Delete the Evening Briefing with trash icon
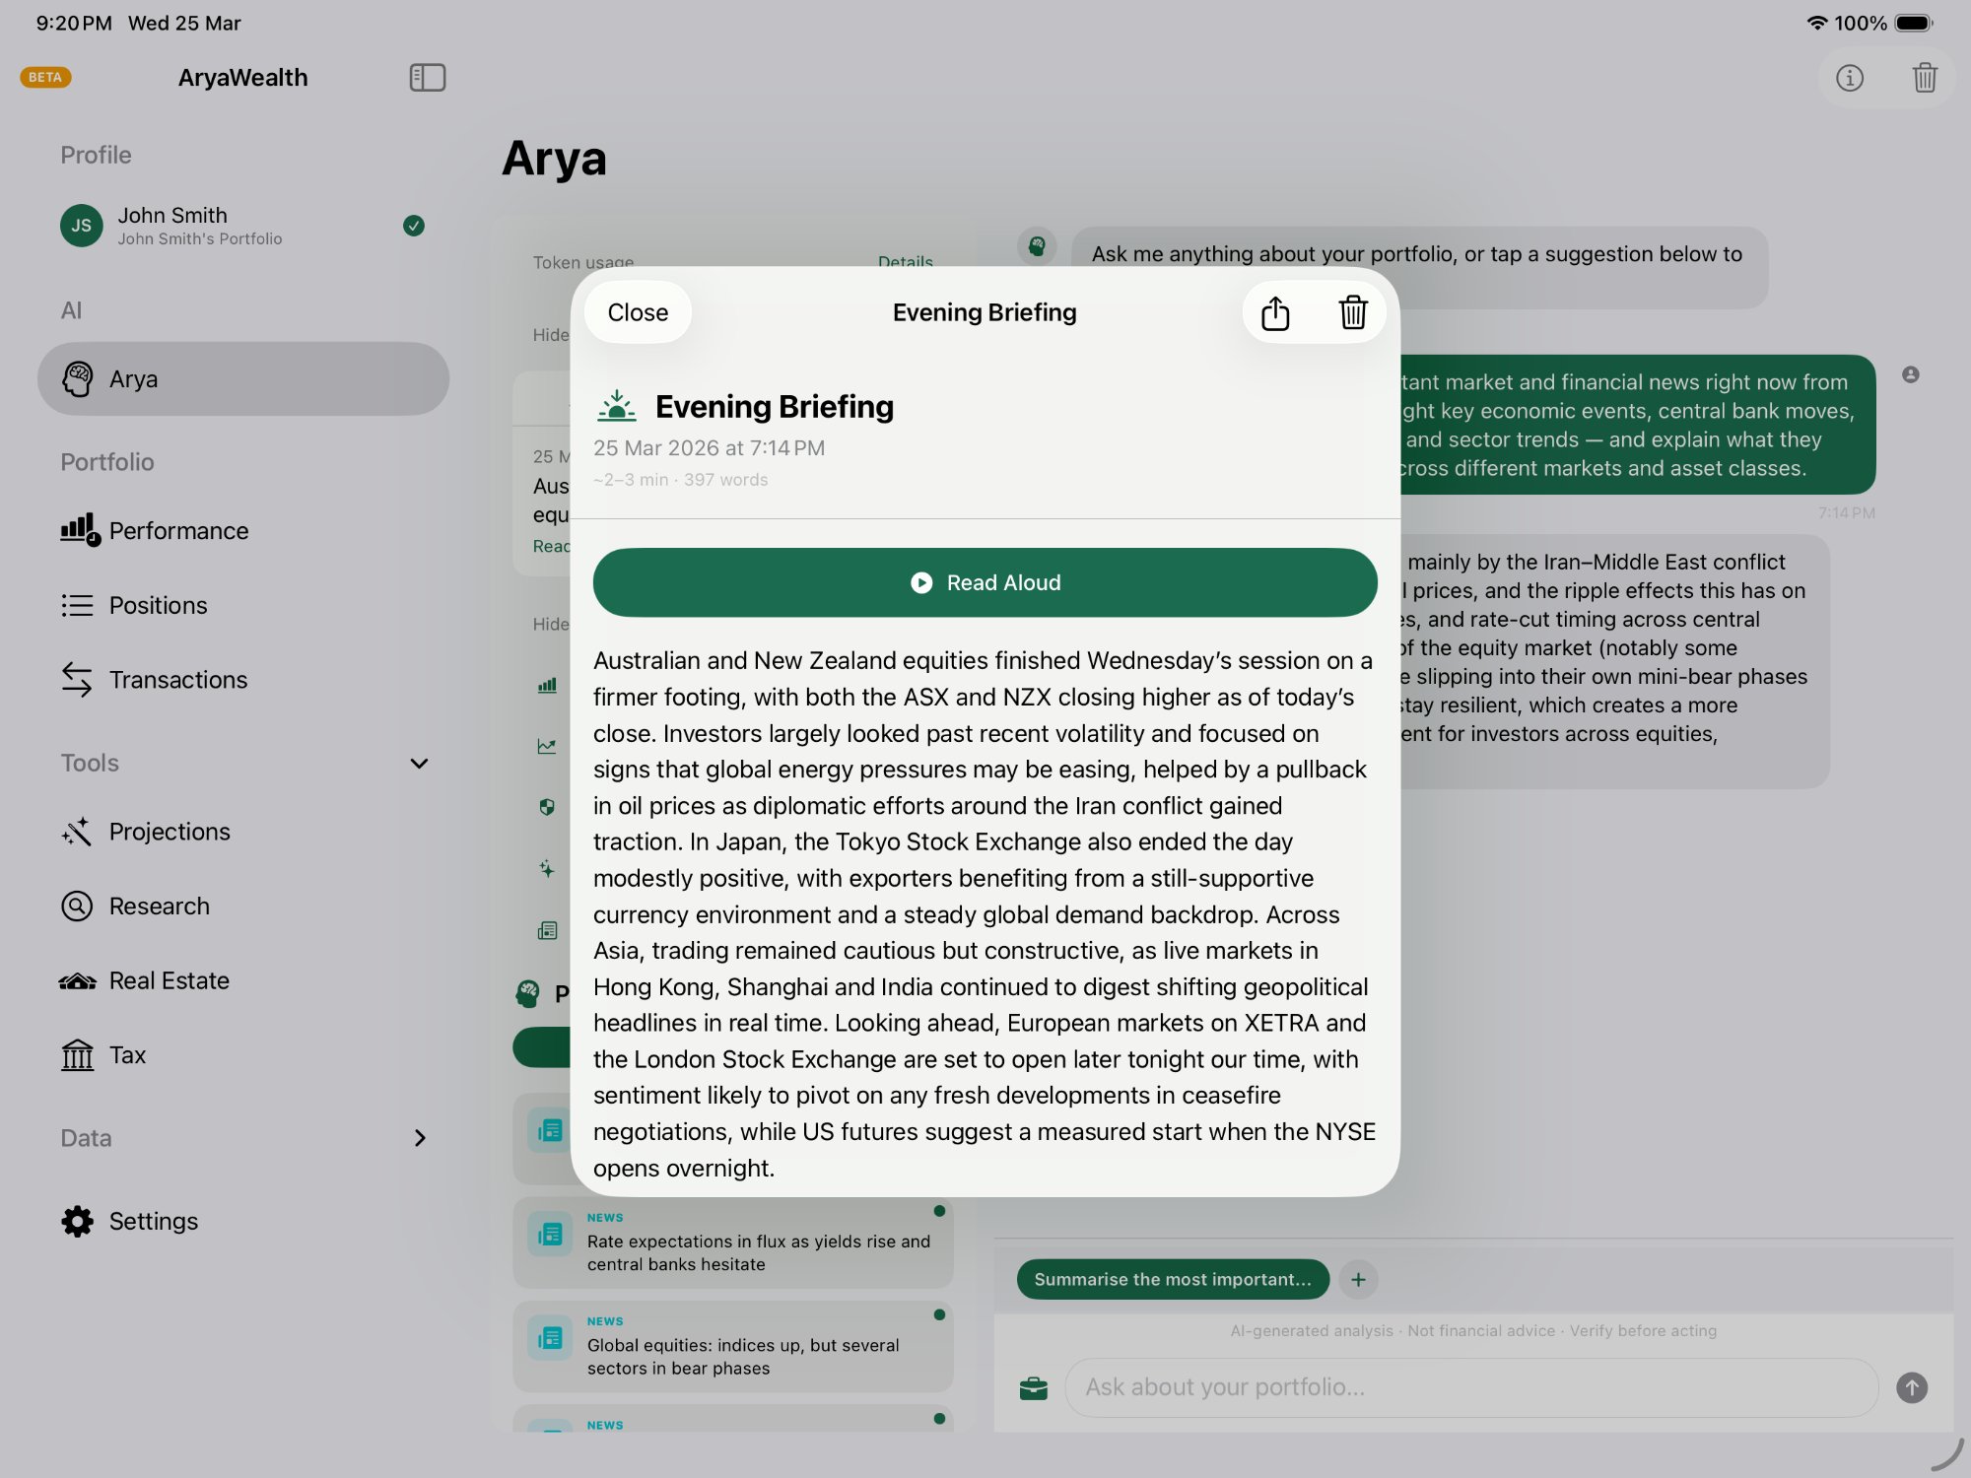The height and width of the screenshot is (1478, 1971). (1352, 313)
